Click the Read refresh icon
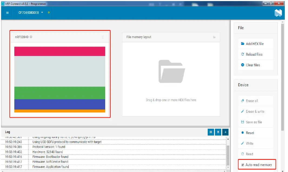The image size is (288, 172). coord(243,154)
